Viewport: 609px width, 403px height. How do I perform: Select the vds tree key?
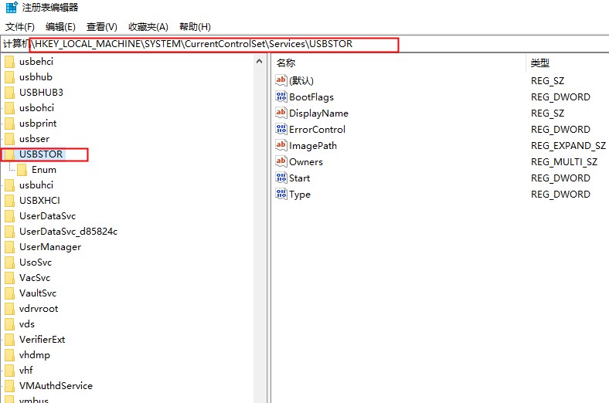tap(27, 324)
